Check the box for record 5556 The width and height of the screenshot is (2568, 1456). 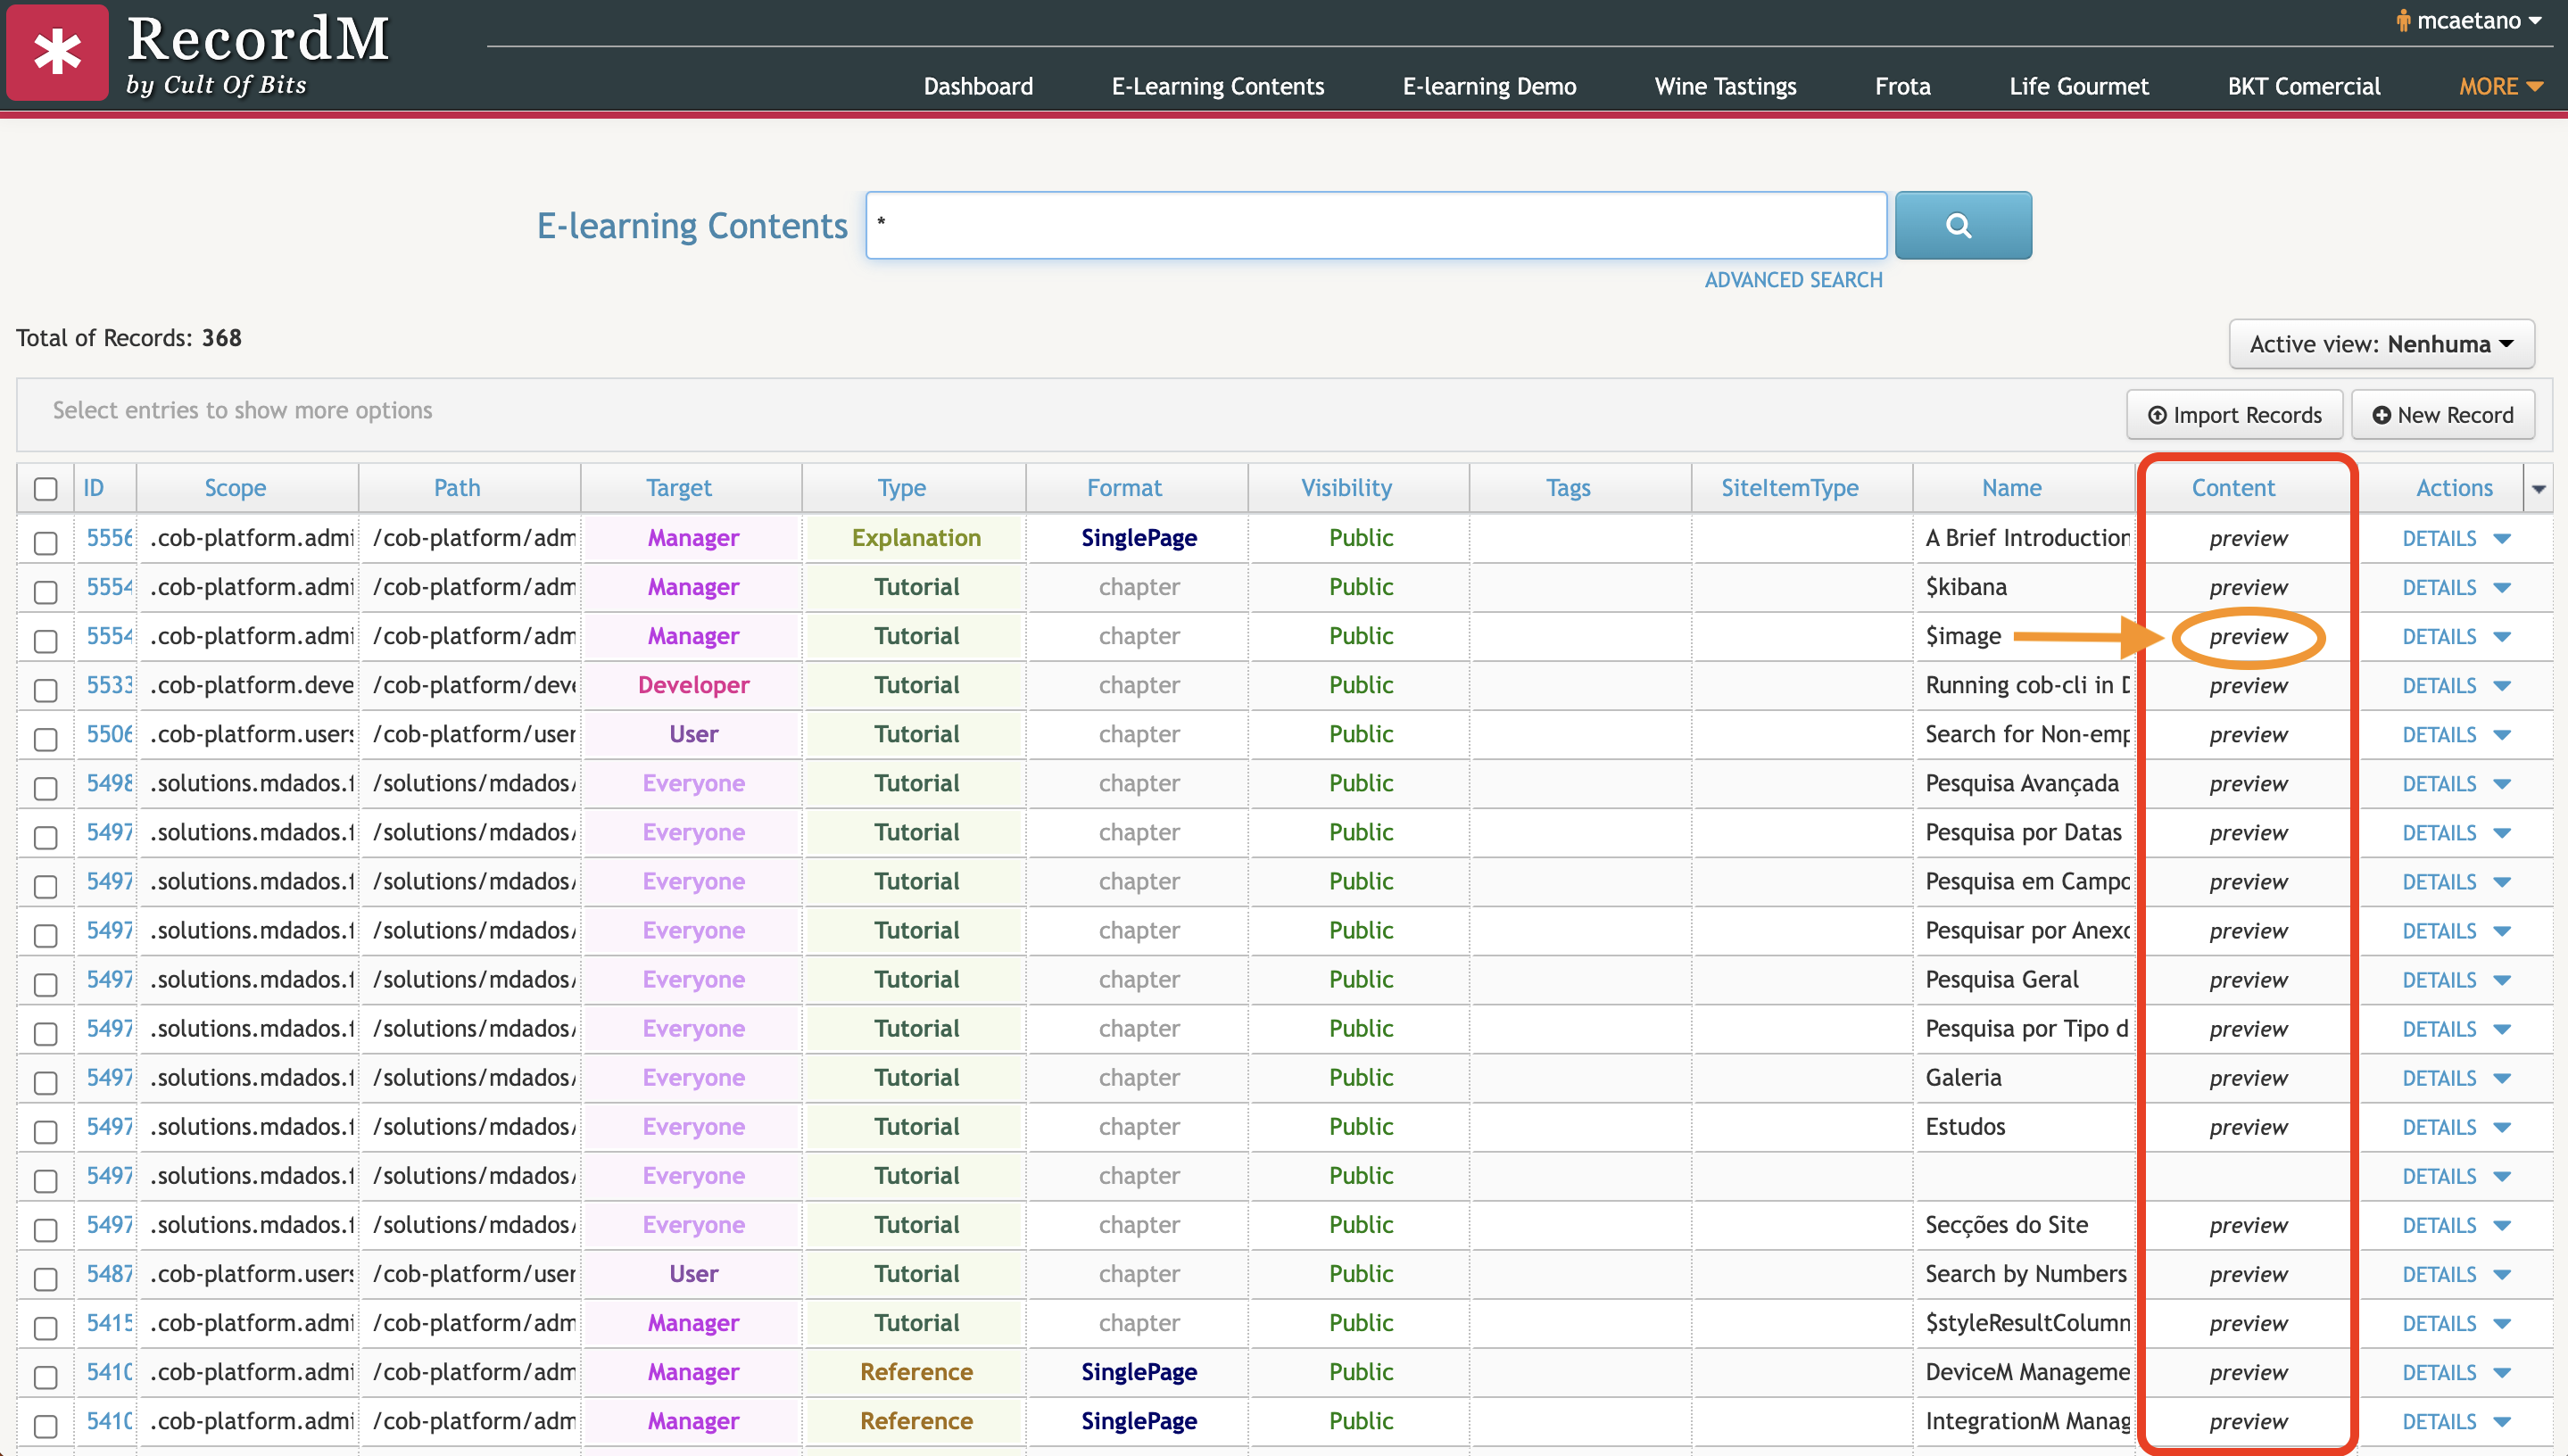[45, 543]
